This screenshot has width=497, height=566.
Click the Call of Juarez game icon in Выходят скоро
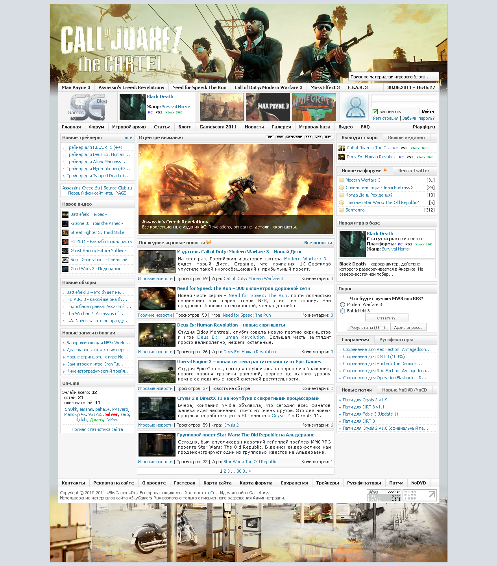(x=342, y=148)
